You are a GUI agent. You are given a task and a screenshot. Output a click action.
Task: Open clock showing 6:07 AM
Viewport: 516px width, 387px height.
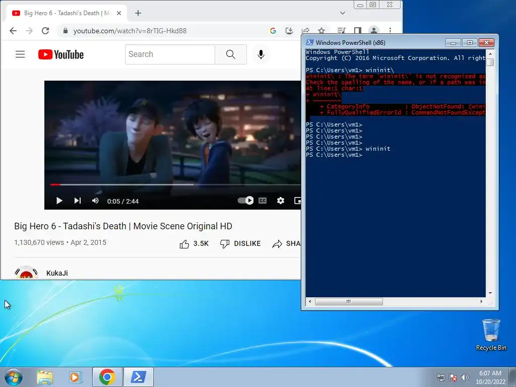coord(490,377)
